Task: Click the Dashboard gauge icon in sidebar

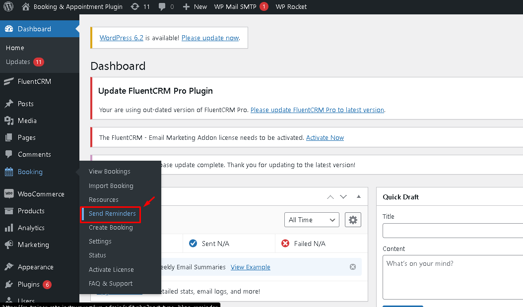Action: 9,29
